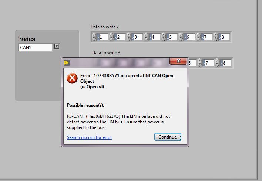This screenshot has width=262, height=181.
Task: Select Data to write 3 field containing 7
Action: 208,63
